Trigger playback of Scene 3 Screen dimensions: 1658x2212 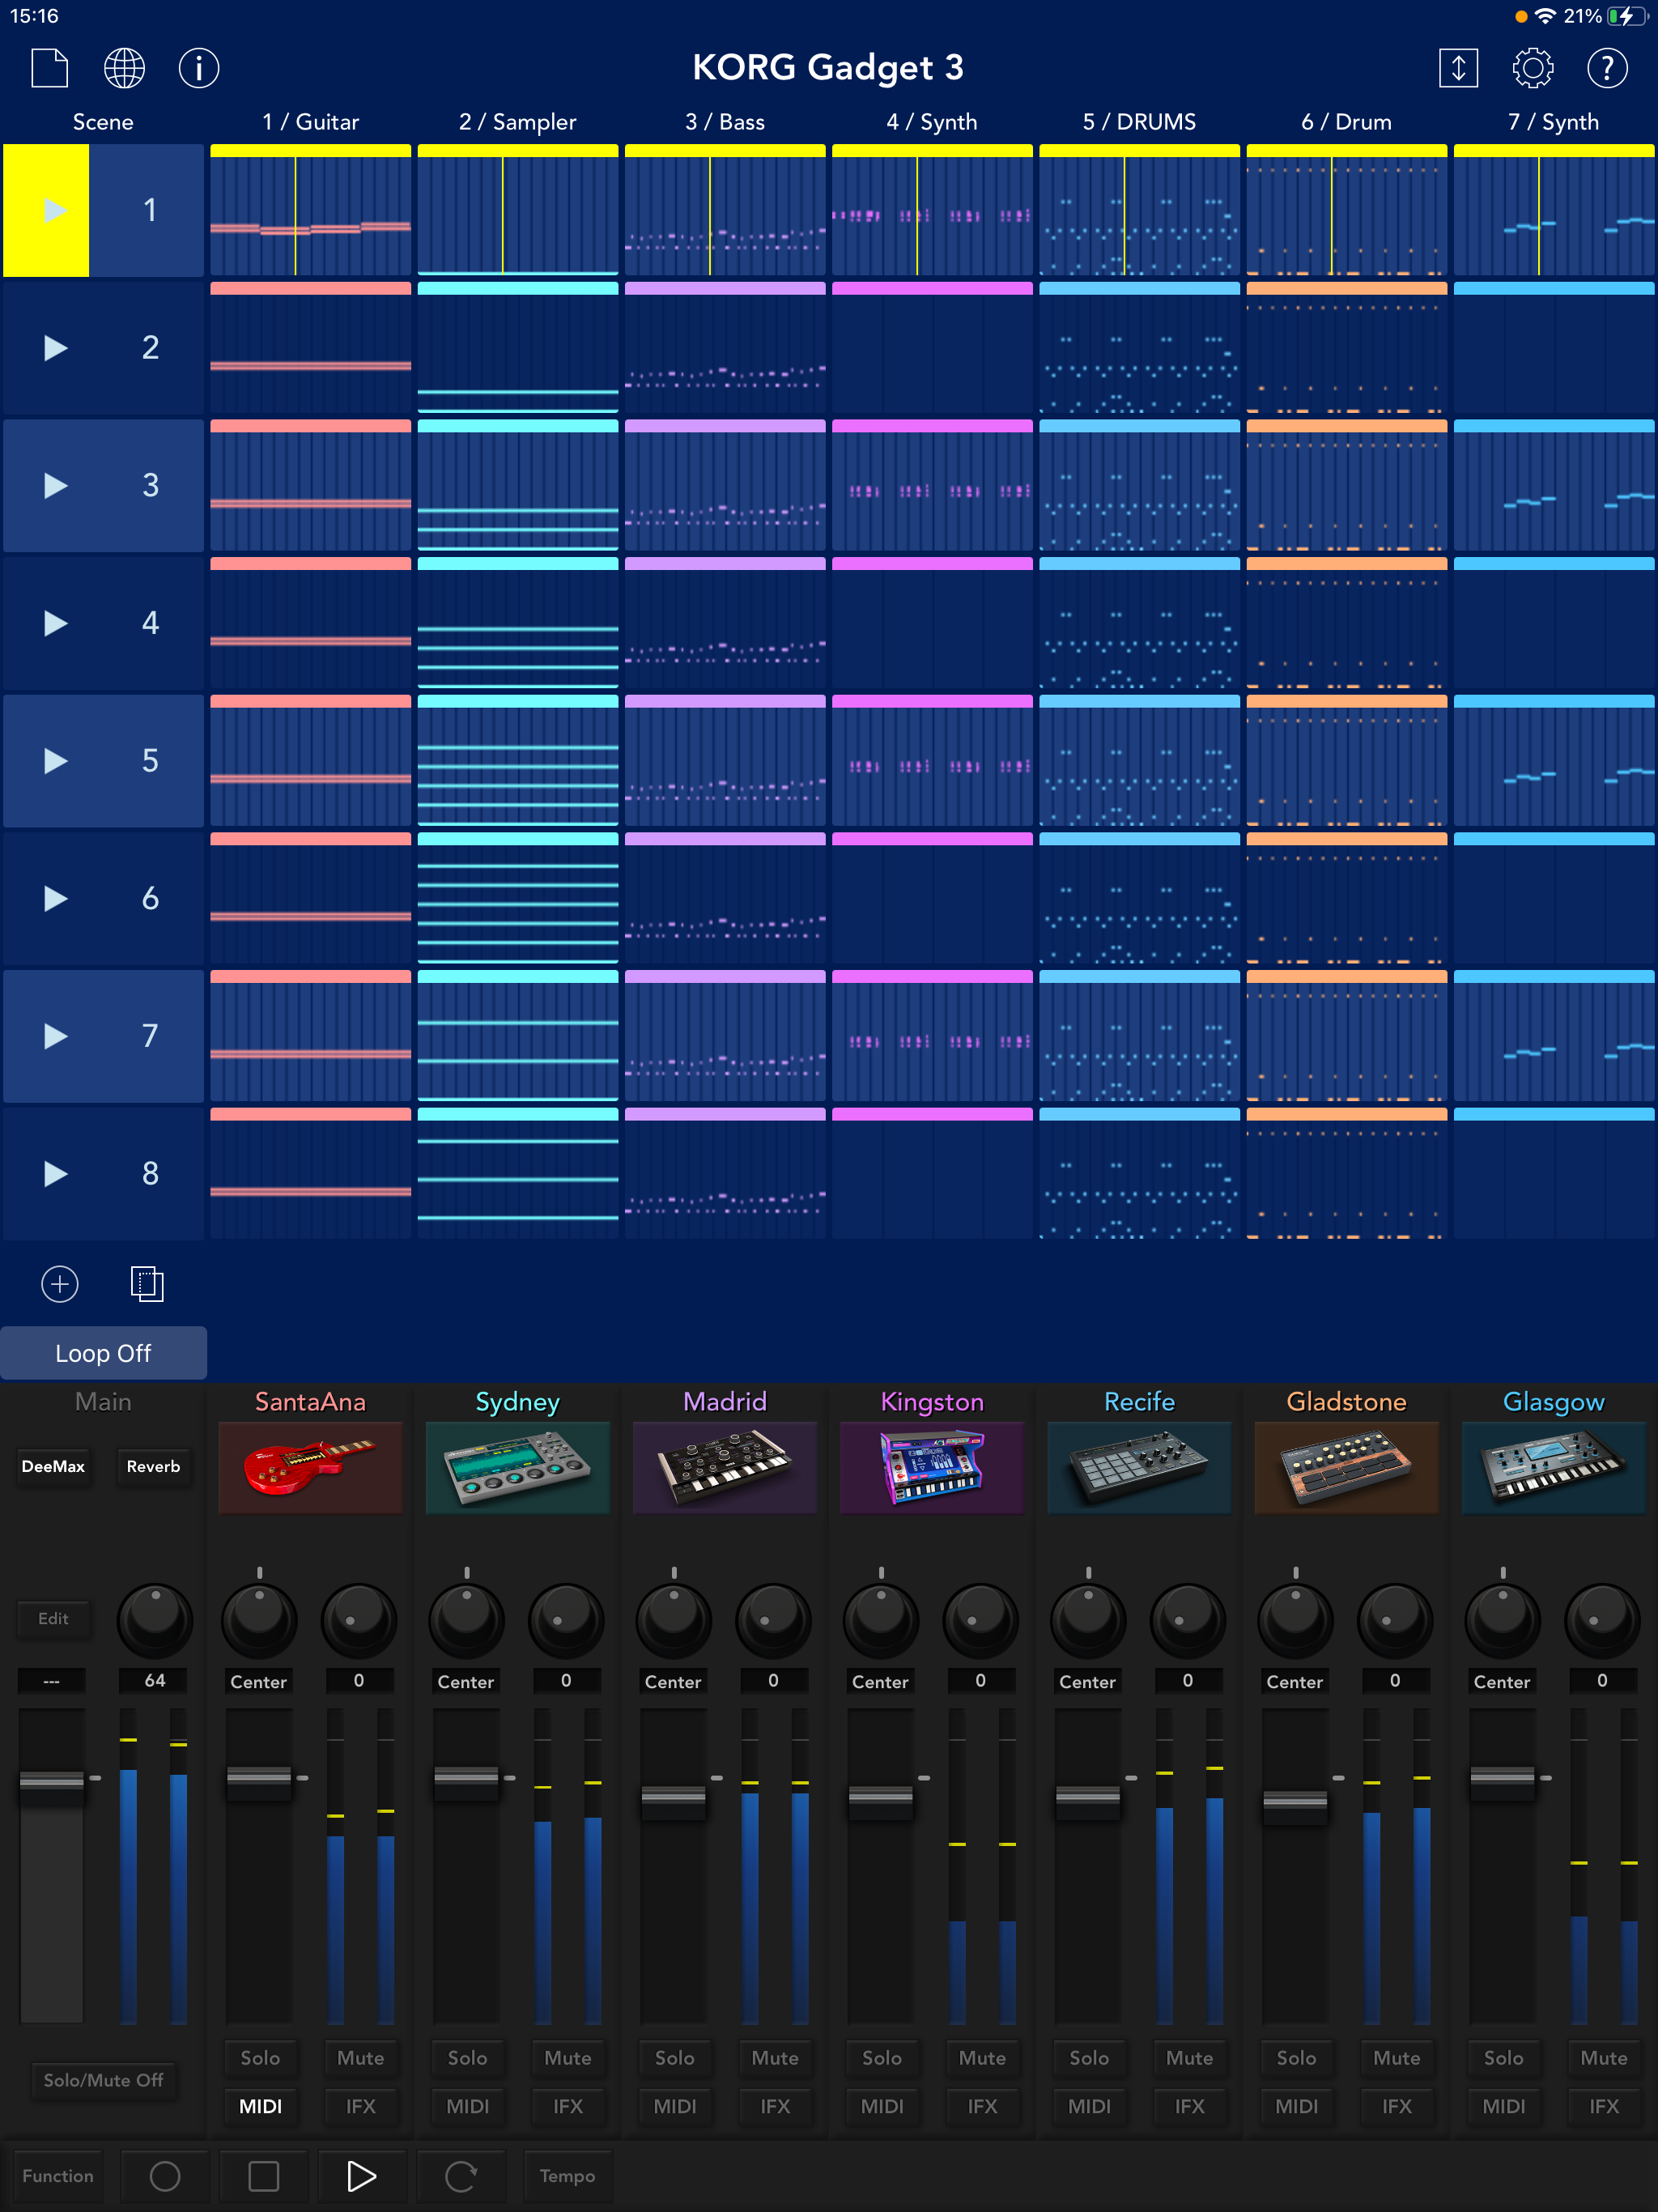tap(55, 485)
